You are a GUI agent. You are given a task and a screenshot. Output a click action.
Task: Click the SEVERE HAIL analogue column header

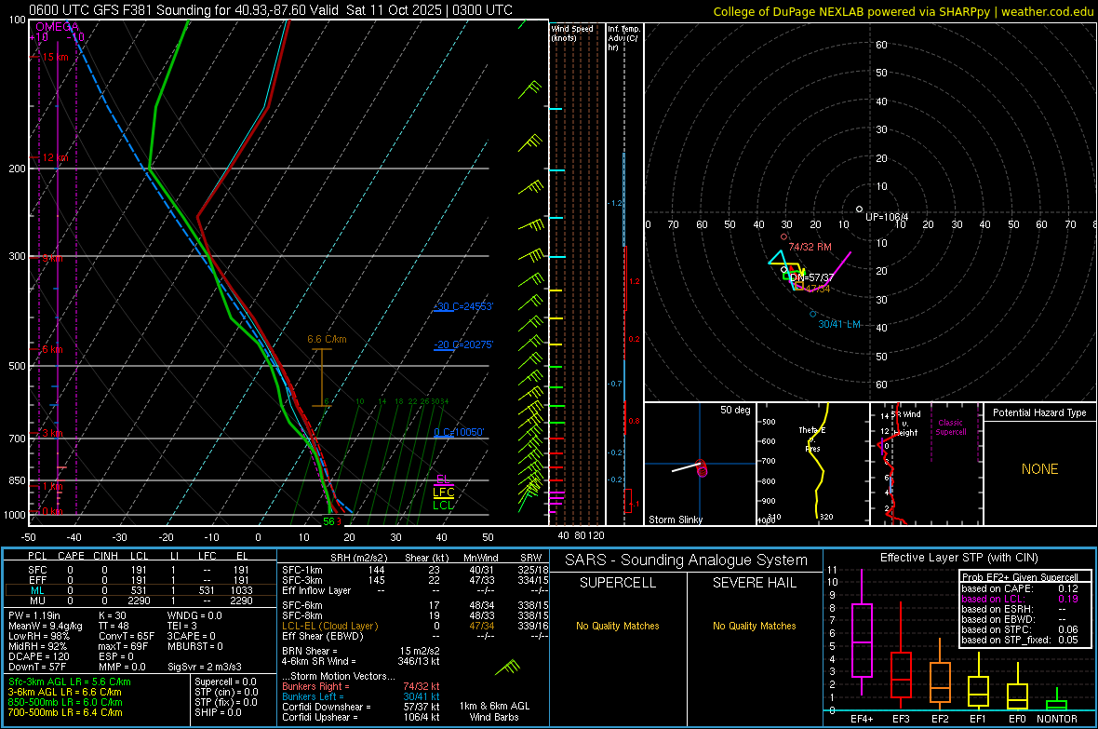click(x=754, y=583)
